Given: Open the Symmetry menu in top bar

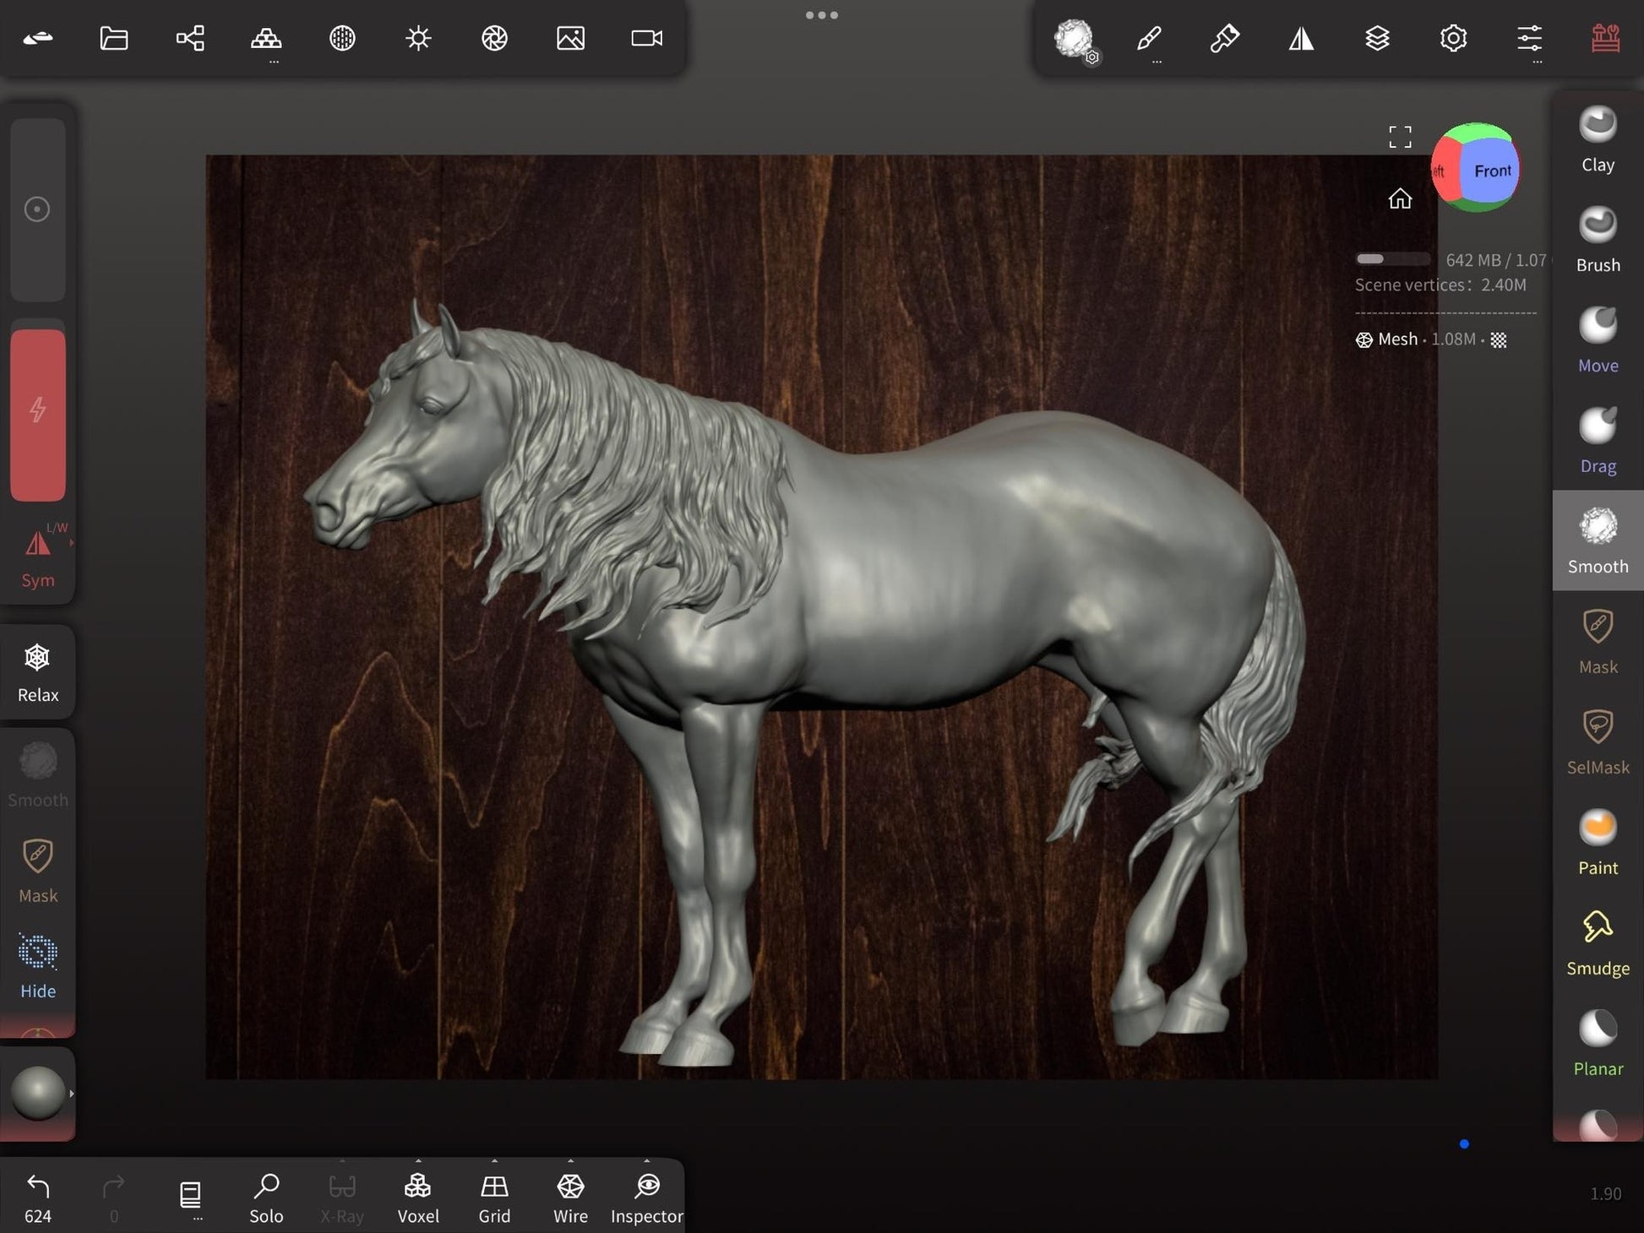Looking at the screenshot, I should pos(1301,39).
